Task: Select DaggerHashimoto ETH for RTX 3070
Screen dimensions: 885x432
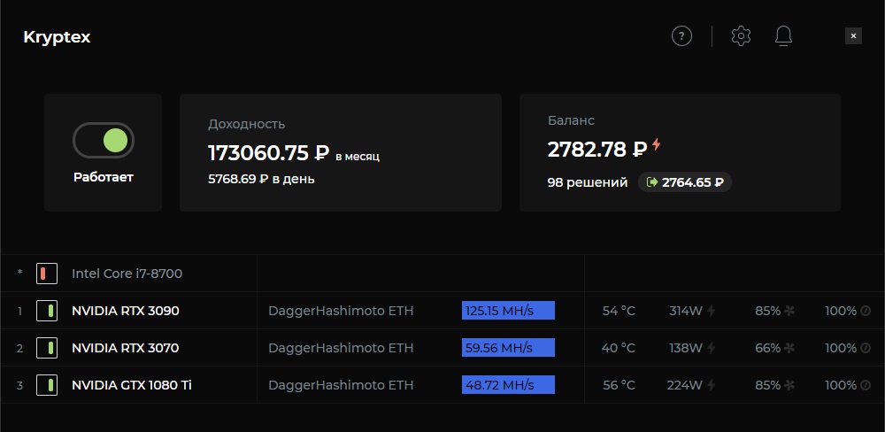Action: click(341, 348)
